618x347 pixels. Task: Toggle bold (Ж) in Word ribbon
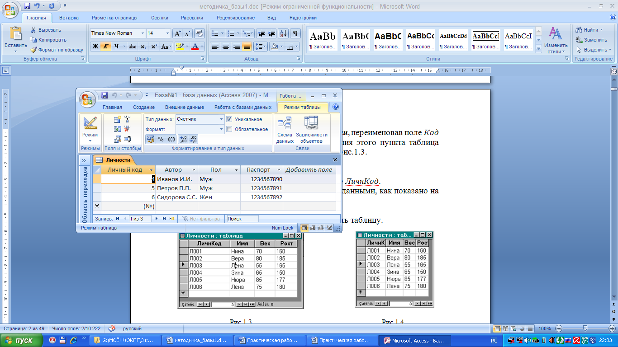[95, 47]
